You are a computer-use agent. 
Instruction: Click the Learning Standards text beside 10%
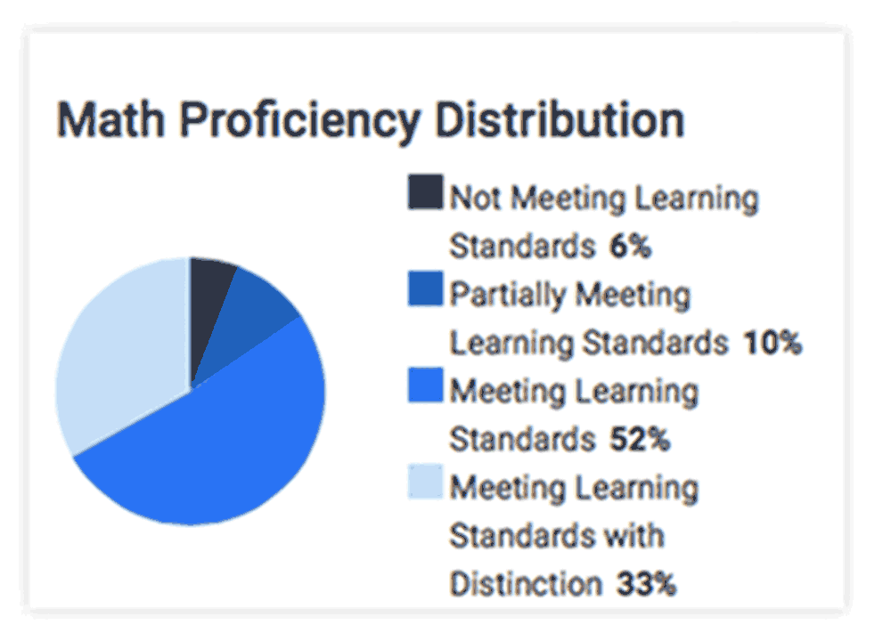589,343
